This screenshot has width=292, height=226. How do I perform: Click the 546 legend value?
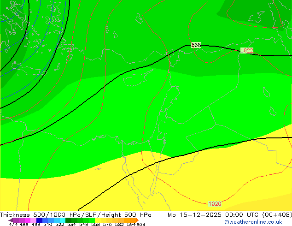83,224
